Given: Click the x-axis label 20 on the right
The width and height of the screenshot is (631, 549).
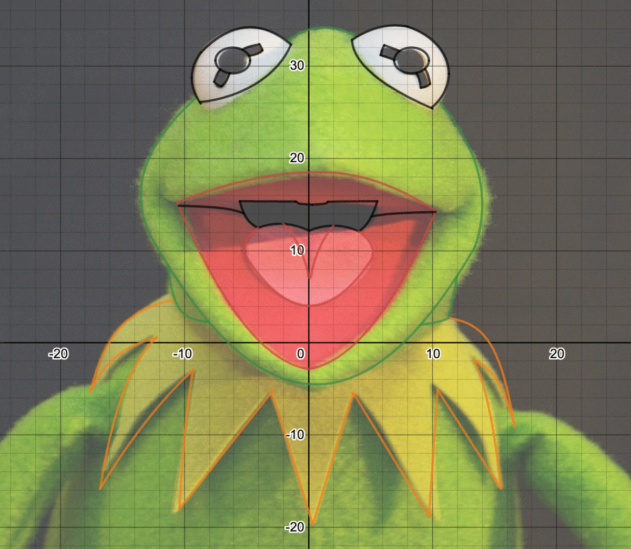Looking at the screenshot, I should point(557,354).
